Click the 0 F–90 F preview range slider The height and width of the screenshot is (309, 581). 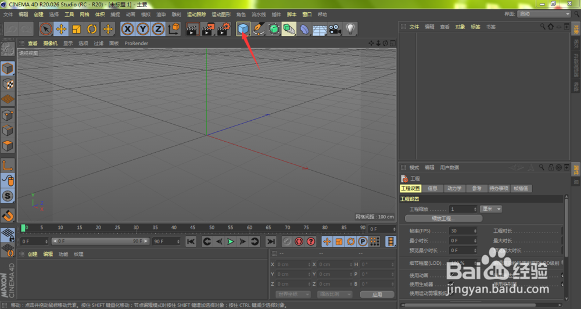[100, 241]
